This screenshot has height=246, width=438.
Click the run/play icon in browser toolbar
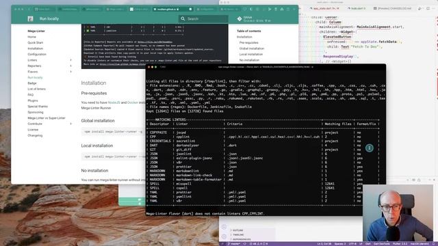[270, 9]
